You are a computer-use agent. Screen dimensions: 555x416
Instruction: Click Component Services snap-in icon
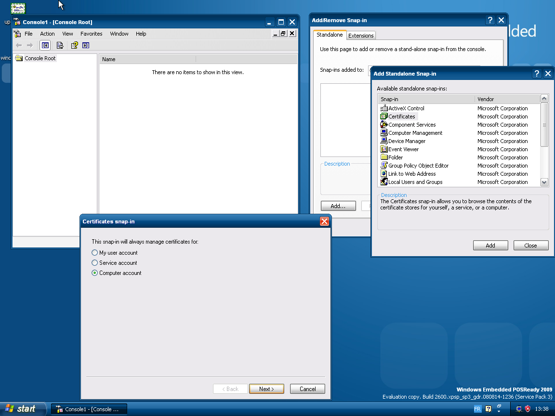(x=383, y=124)
